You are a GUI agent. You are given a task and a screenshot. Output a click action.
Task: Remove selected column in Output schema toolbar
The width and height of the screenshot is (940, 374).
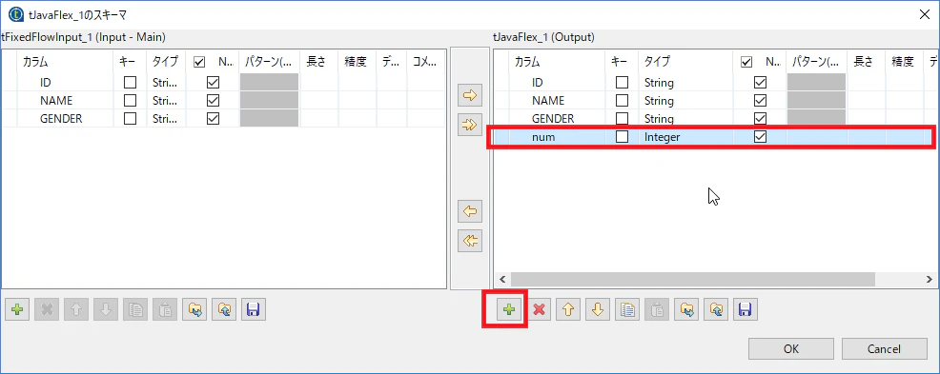[539, 309]
